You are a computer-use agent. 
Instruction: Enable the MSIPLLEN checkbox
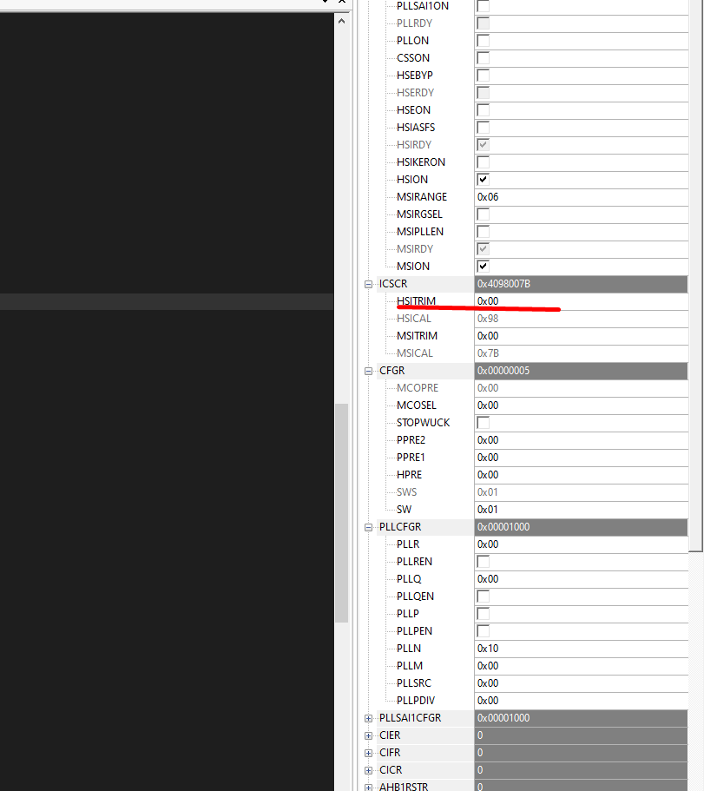pos(484,232)
